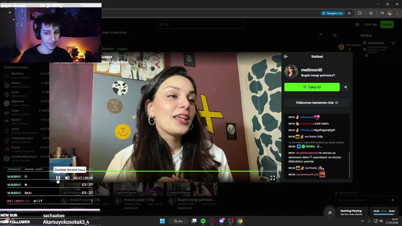Expand hidden system tray icons chevron
Viewport: 402px width, 226px height.
[x=362, y=221]
